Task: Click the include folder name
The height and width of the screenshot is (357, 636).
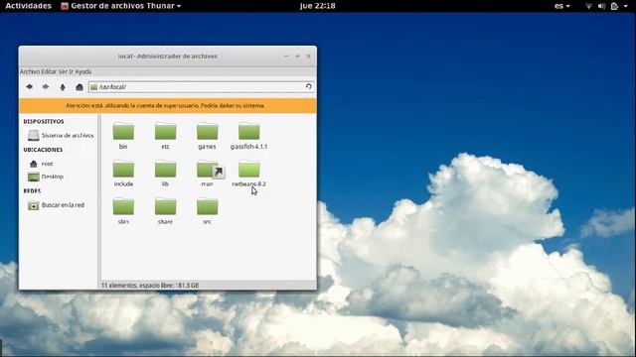Action: [123, 184]
